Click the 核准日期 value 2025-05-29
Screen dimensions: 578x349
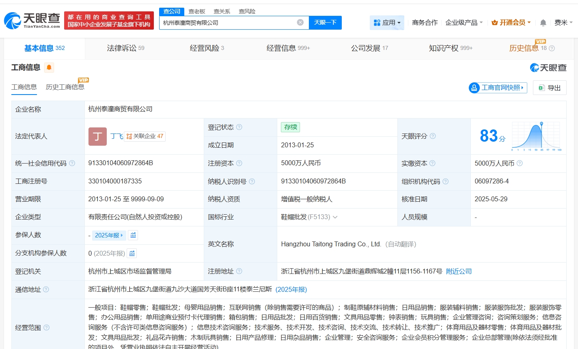491,199
